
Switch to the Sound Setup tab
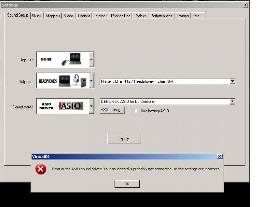[x=18, y=15]
